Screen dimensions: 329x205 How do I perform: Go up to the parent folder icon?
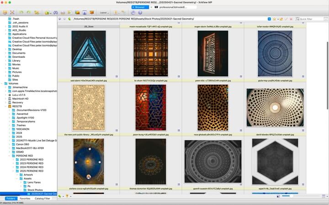[x=69, y=19]
